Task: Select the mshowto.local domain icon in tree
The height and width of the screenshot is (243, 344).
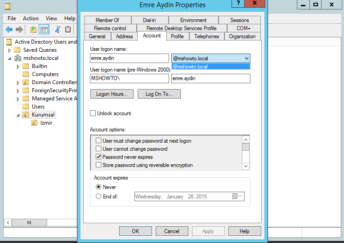Action: coord(18,58)
